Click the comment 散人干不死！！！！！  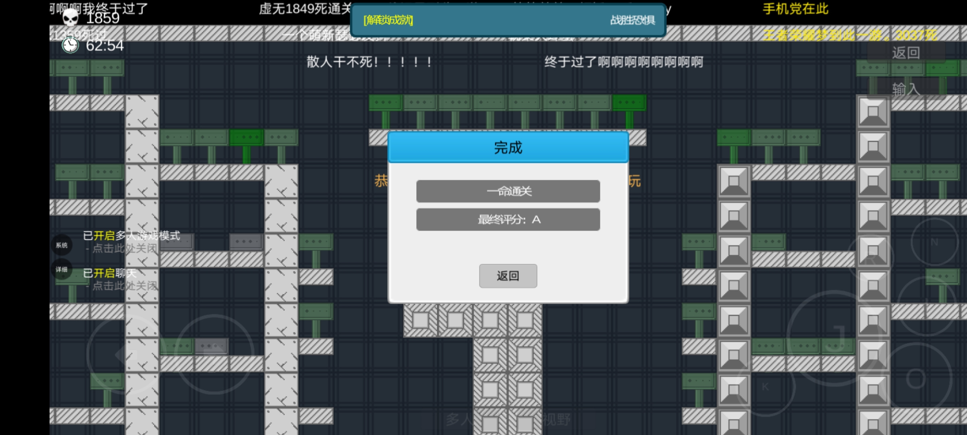click(x=370, y=62)
